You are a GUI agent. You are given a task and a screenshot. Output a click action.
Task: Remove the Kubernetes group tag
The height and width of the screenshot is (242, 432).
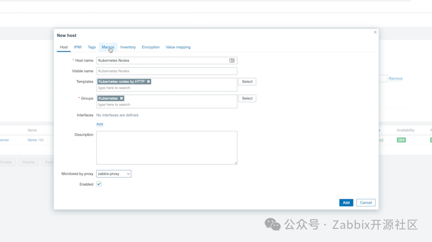(x=121, y=99)
